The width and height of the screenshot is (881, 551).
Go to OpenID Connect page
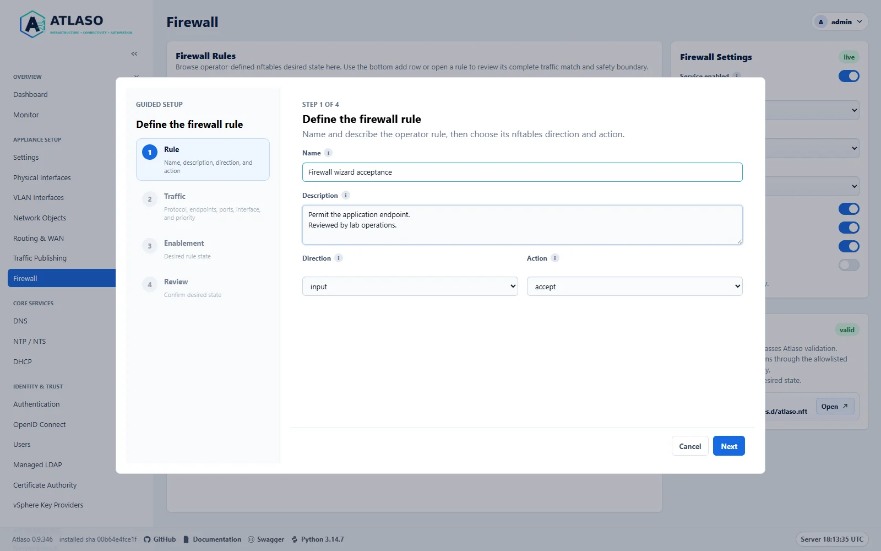point(40,424)
